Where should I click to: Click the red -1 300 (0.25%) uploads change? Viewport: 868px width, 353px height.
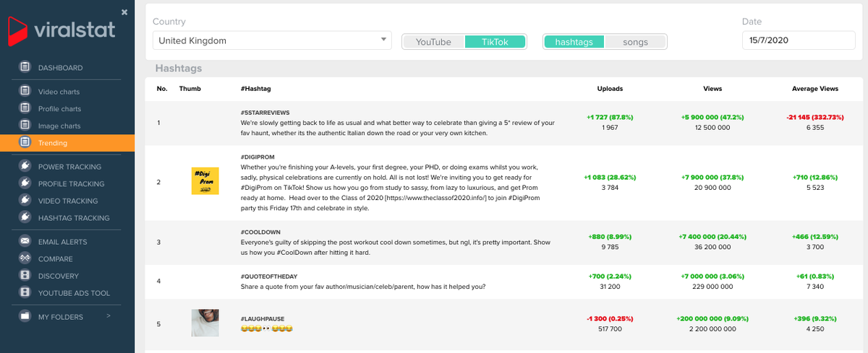tap(610, 318)
